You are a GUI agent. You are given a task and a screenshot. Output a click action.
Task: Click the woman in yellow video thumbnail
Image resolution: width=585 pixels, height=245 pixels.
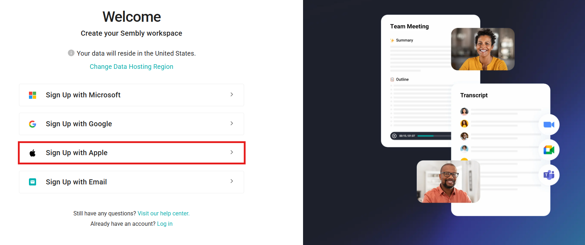(x=483, y=49)
